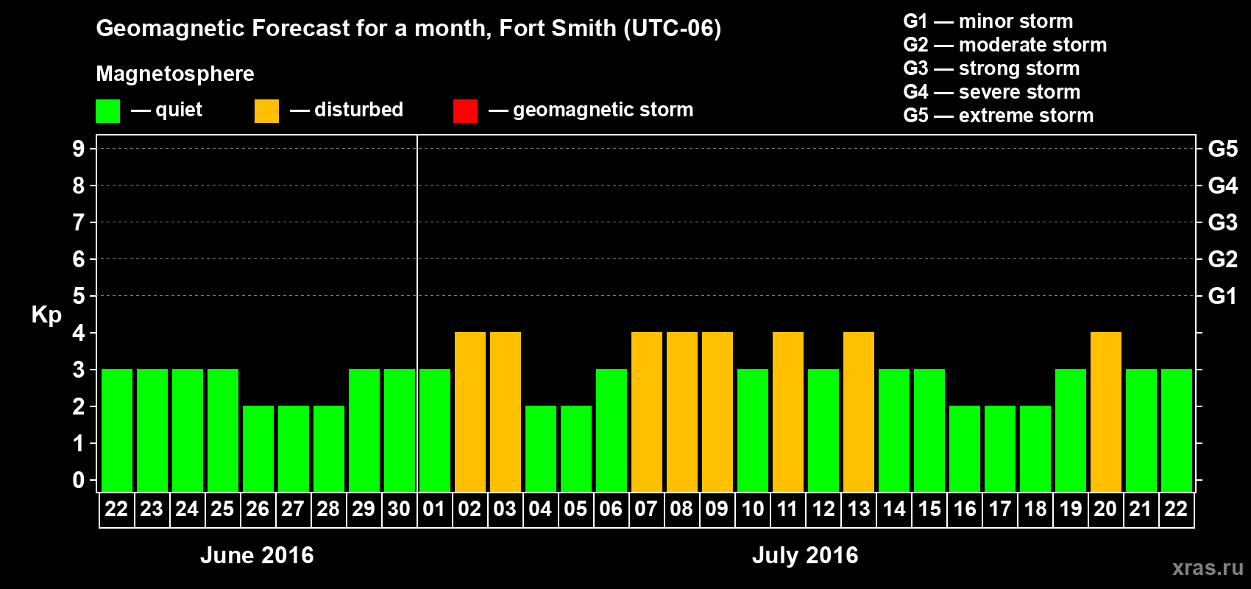Image resolution: width=1251 pixels, height=589 pixels.
Task: Click date label 16 in July
Action: tap(964, 509)
